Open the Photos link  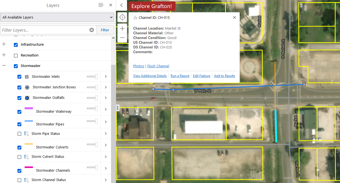pyautogui.click(x=138, y=66)
